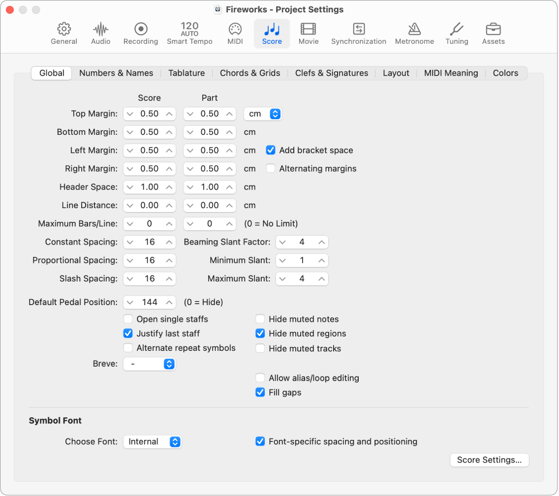Click the Score Settings button

point(490,460)
